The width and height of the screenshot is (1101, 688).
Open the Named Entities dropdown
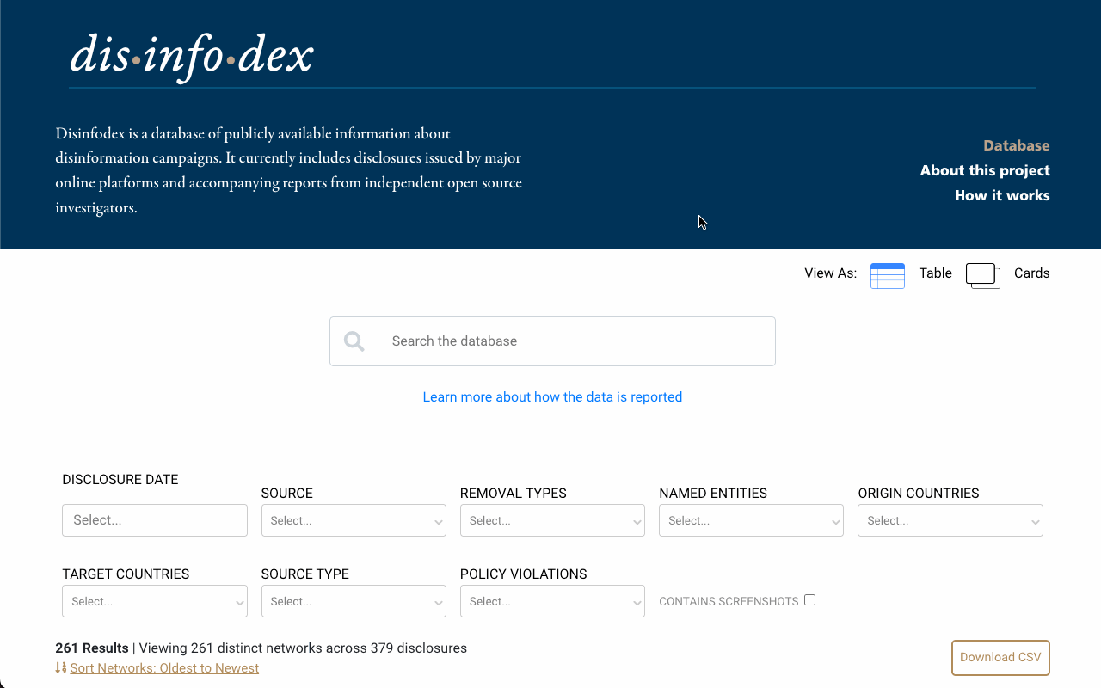pos(751,520)
